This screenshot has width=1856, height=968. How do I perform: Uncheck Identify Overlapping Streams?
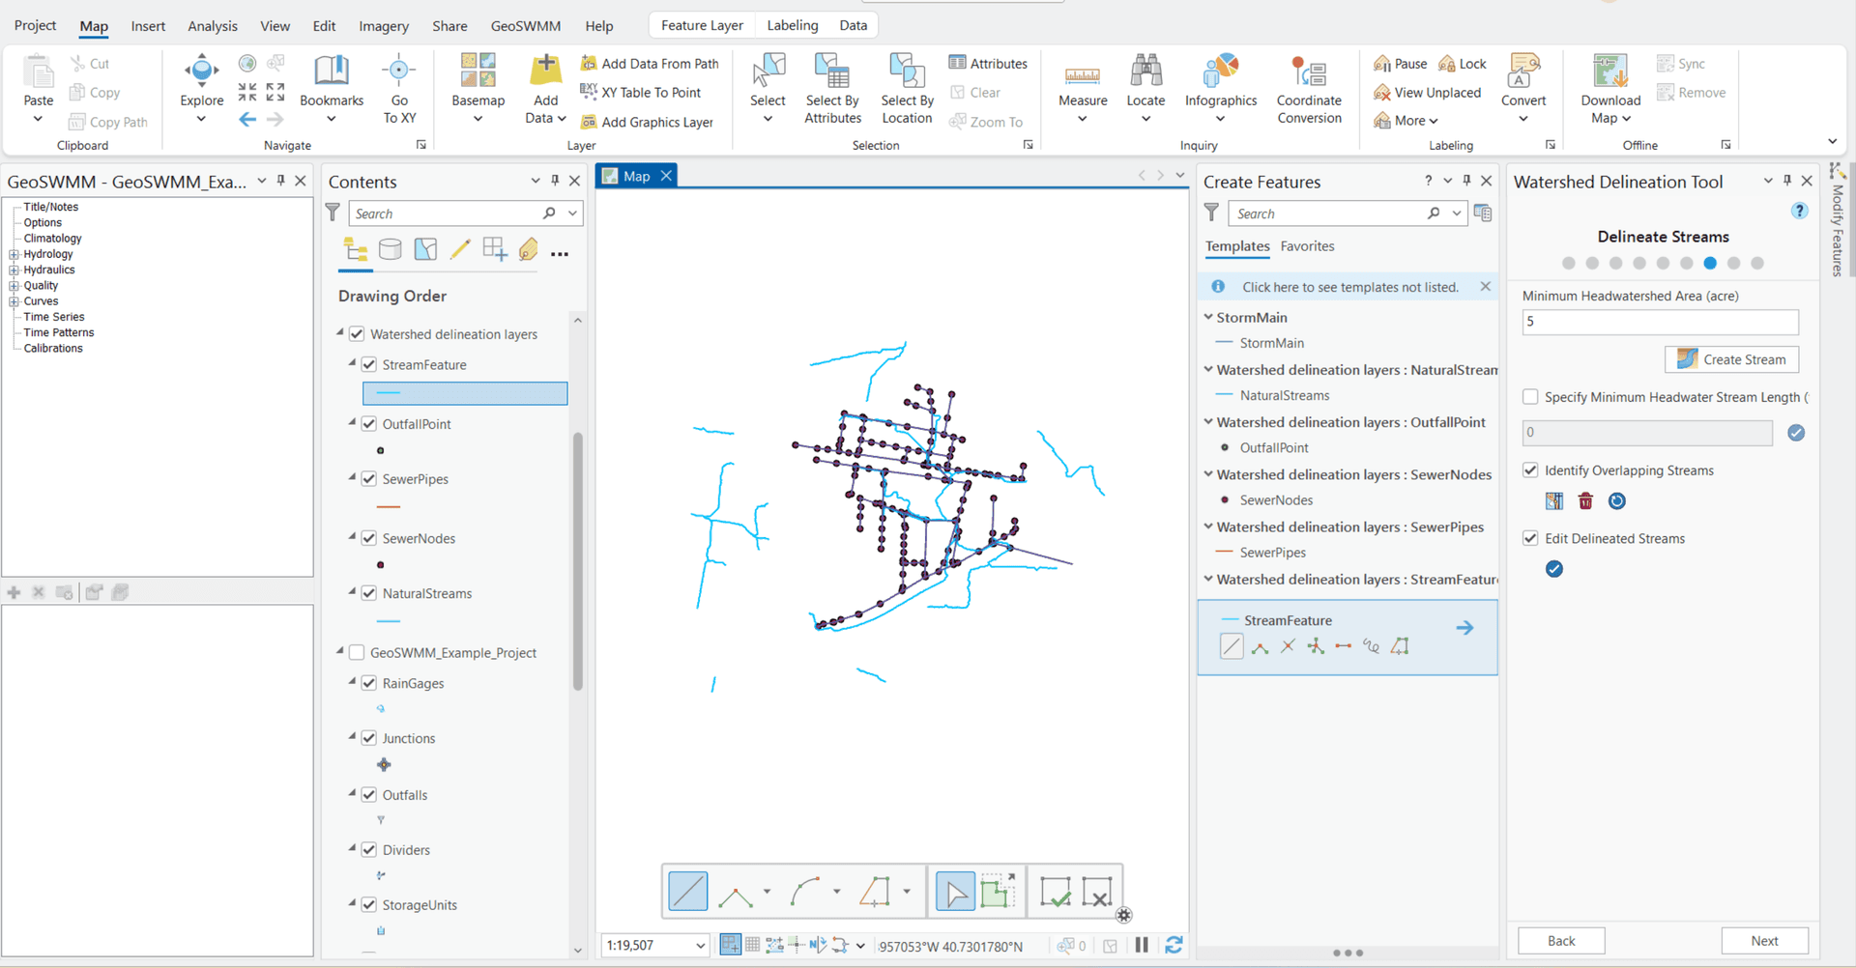(1530, 470)
